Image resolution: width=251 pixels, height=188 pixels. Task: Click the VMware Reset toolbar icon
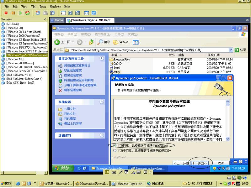click(28, 13)
